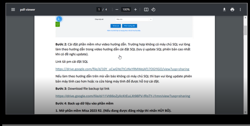This screenshot has height=126, width=250.
Task: Print the PDF document
Action: point(232,10)
